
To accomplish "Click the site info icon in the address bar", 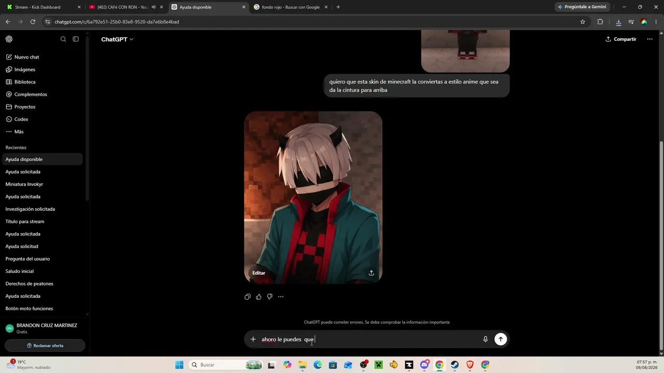I will coord(48,22).
